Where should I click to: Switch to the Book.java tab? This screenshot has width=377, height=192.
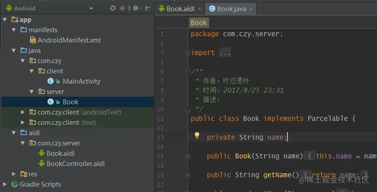[x=231, y=9]
